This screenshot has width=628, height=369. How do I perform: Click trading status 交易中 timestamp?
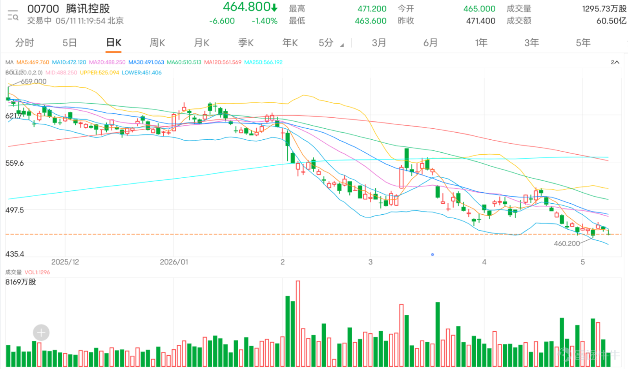tap(75, 21)
